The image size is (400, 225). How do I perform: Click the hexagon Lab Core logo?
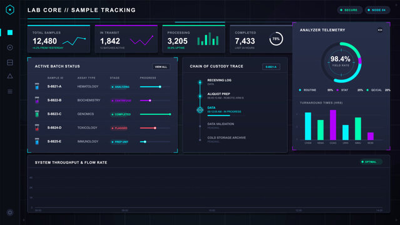[x=10, y=10]
